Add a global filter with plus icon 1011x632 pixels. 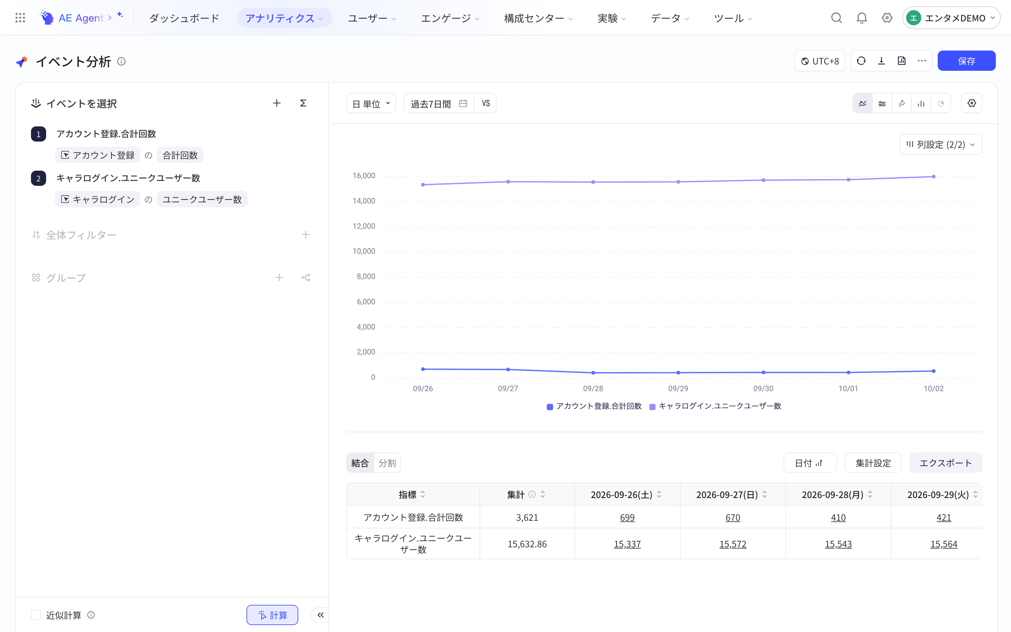tap(306, 235)
